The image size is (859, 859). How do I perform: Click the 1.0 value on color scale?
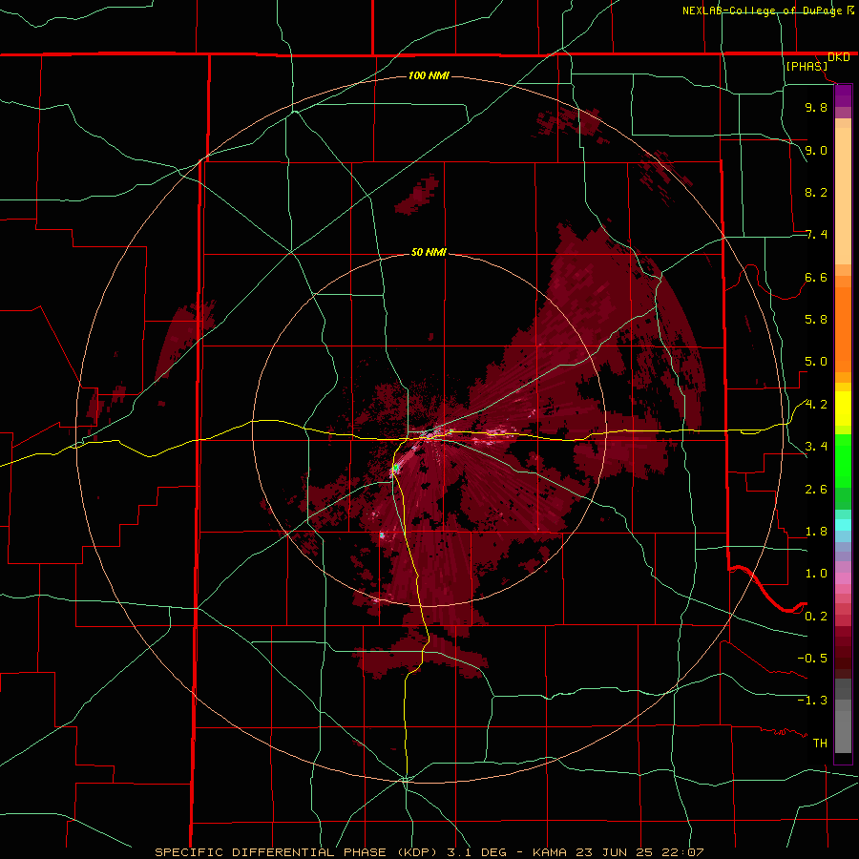[816, 574]
